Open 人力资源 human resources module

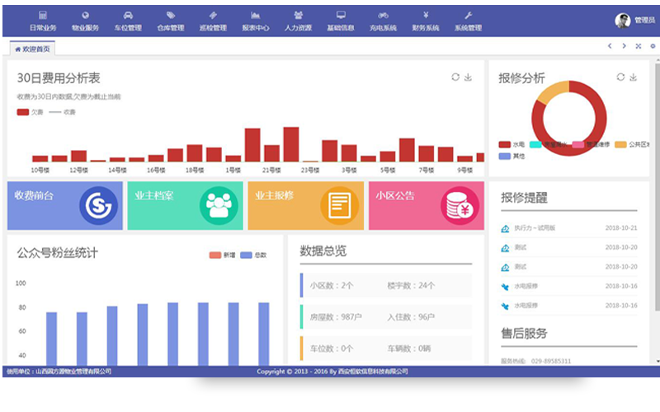pos(298,21)
